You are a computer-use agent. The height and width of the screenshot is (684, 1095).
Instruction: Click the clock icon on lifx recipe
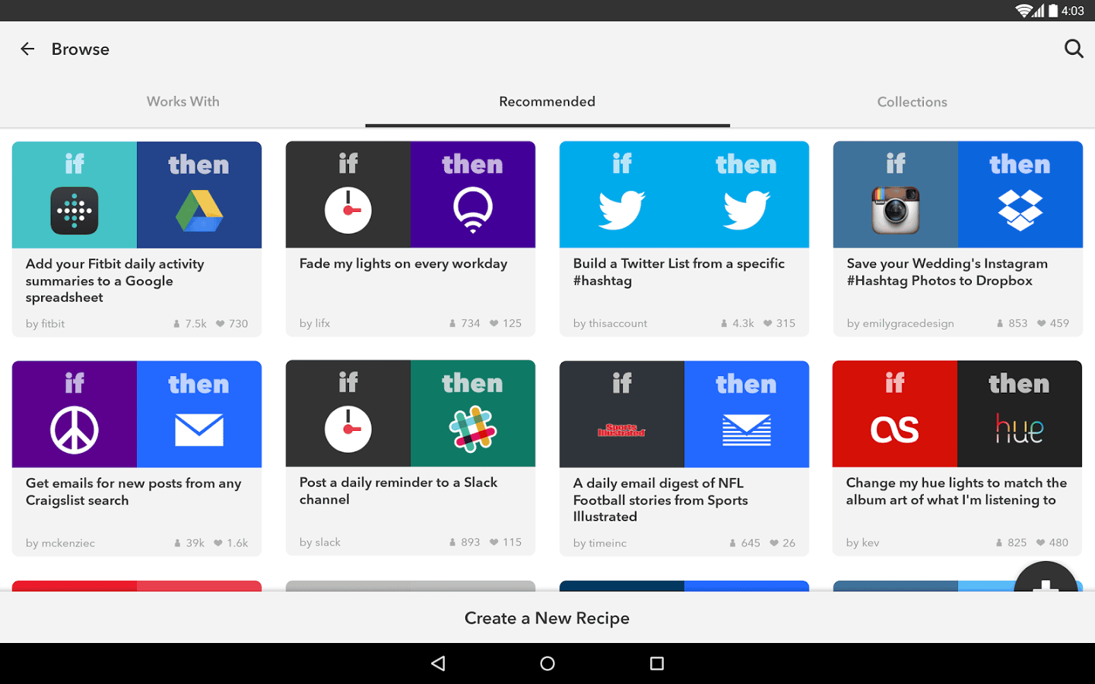coord(348,211)
